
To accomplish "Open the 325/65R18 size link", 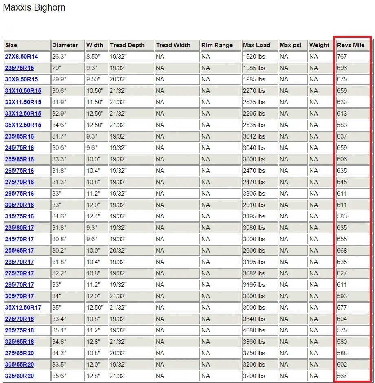I will tap(20, 341).
